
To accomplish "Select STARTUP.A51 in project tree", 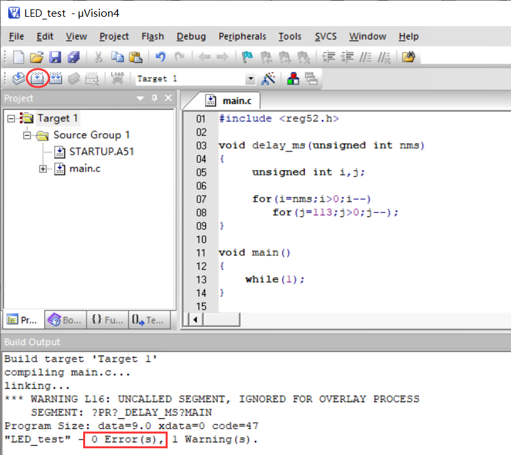I will pyautogui.click(x=101, y=151).
